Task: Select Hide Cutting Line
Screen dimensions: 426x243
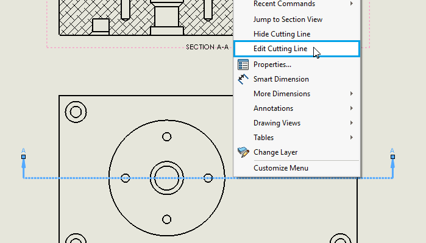Action: 297,34
